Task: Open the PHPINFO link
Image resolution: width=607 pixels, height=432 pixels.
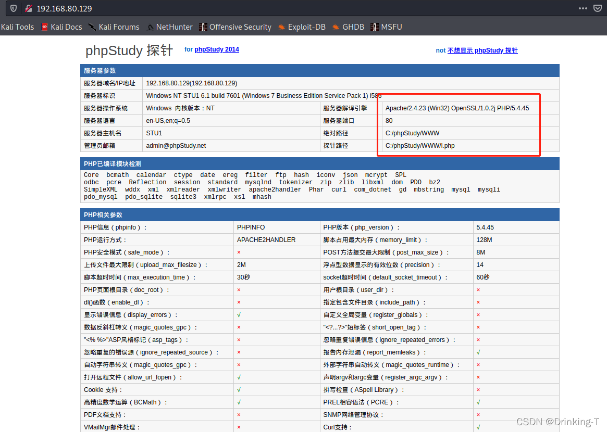Action: click(251, 227)
